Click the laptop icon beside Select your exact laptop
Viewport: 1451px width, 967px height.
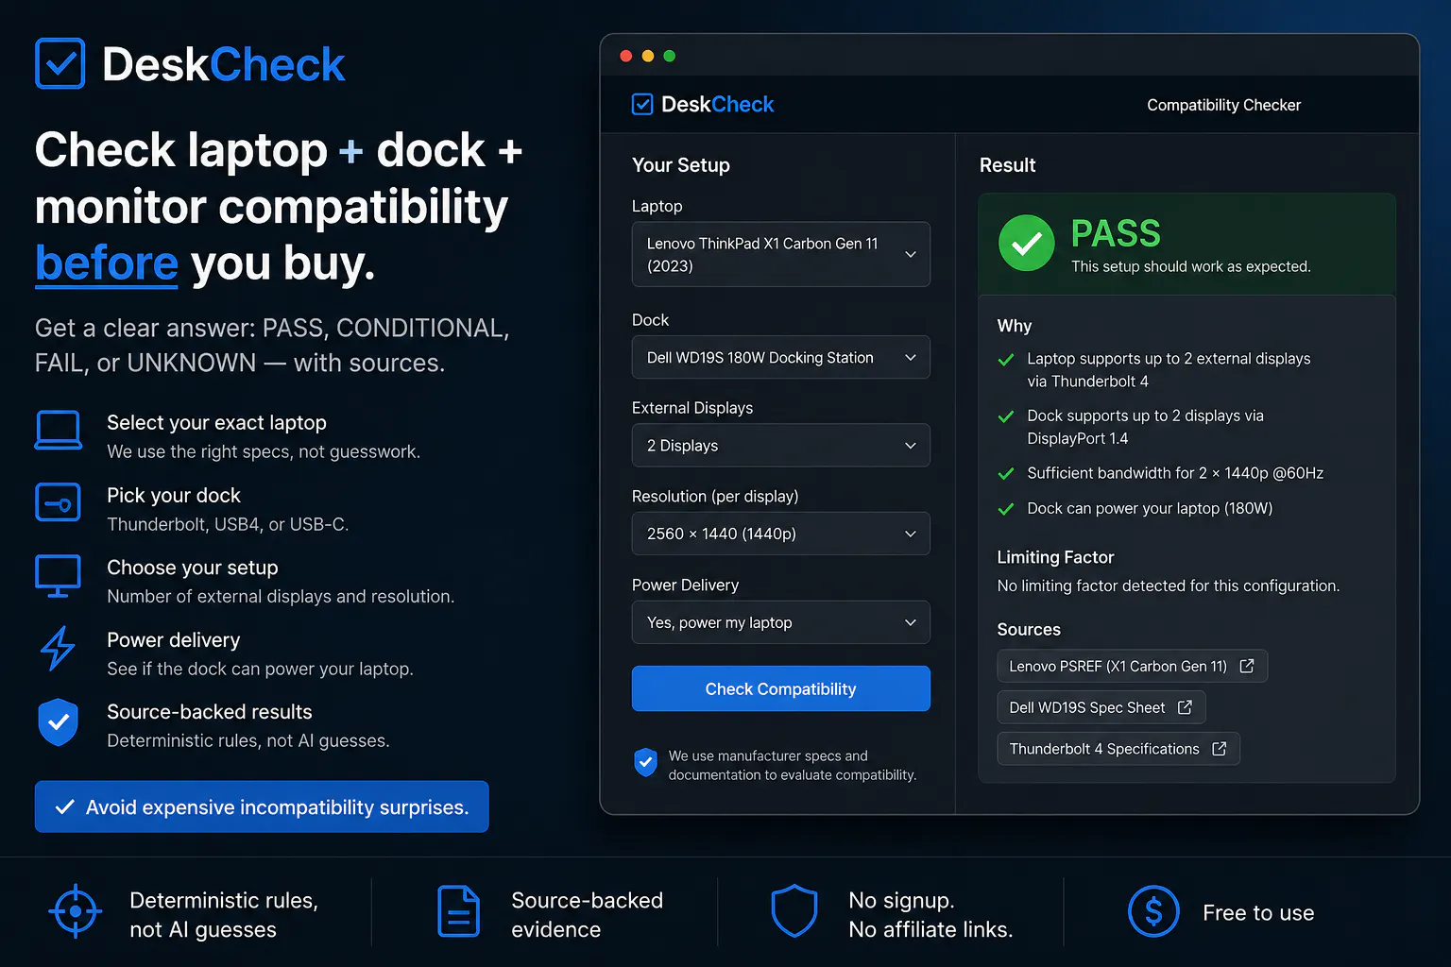pos(58,431)
